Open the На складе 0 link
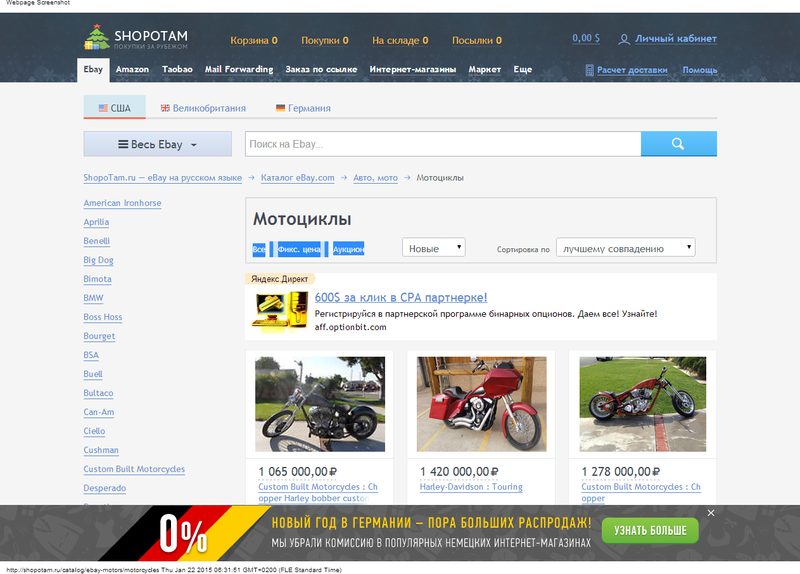800x574 pixels. point(400,41)
